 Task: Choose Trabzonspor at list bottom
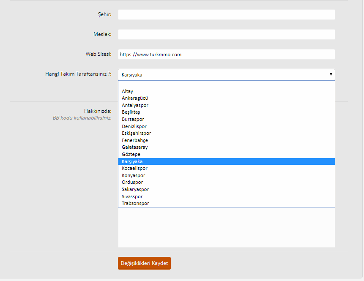tap(135, 203)
